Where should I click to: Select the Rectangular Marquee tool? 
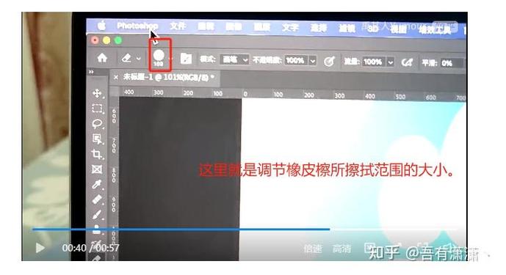(97, 109)
